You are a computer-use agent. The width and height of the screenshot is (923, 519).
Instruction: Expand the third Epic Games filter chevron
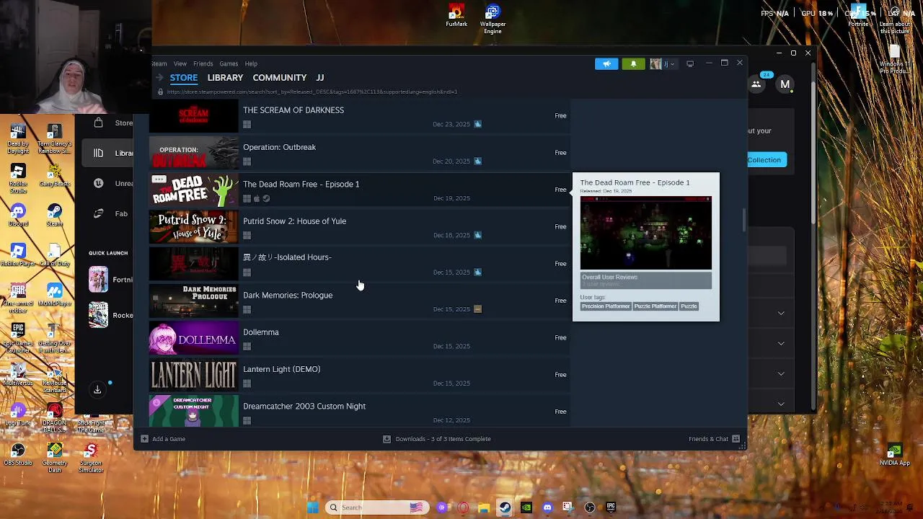click(x=781, y=373)
